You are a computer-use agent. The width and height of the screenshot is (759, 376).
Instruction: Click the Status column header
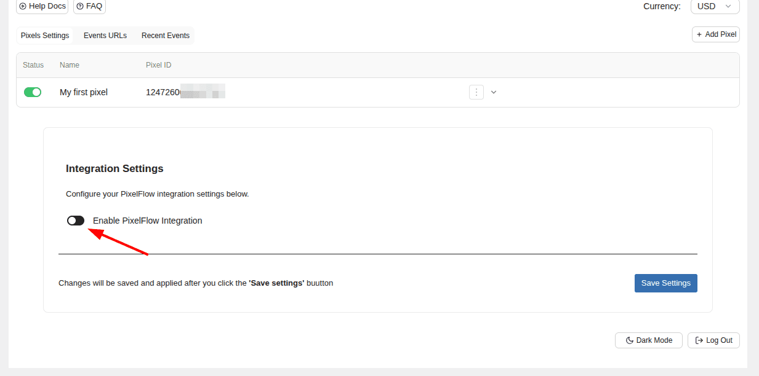(x=33, y=65)
